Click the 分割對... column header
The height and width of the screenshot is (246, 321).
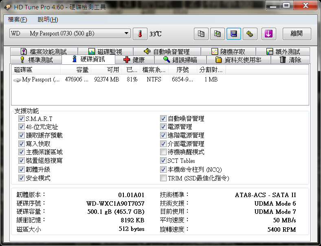coord(211,70)
